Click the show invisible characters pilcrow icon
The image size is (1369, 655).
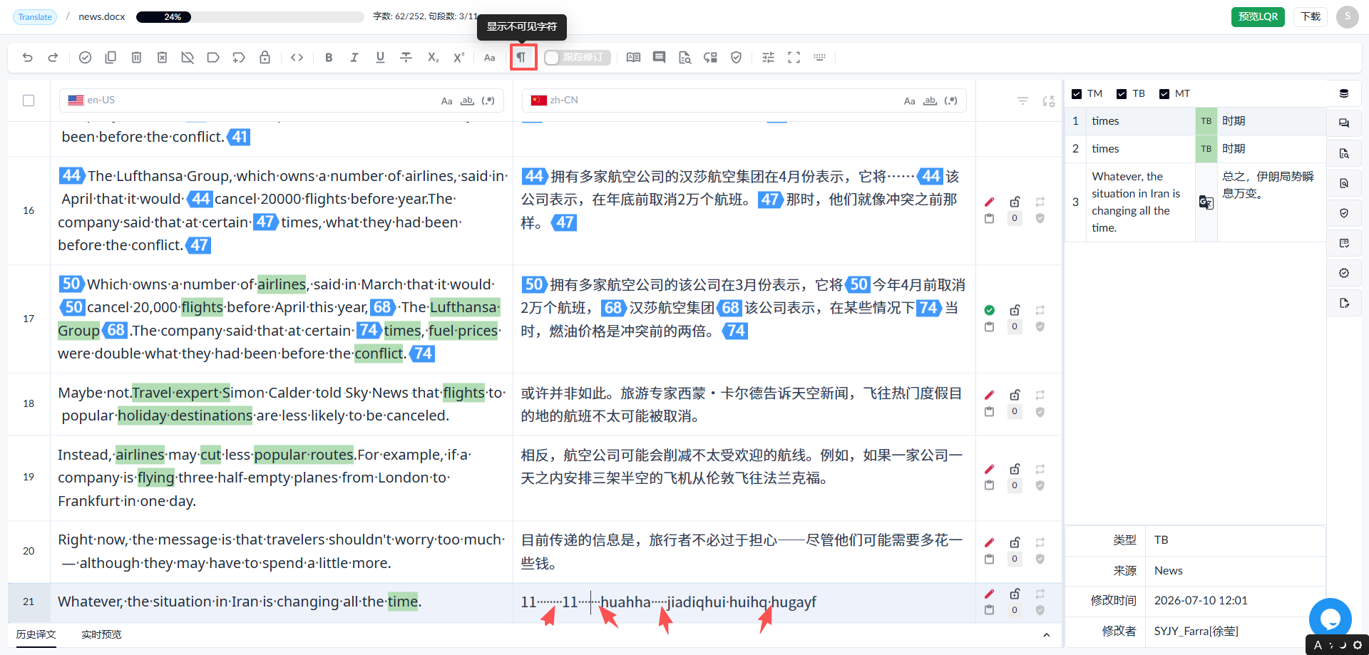(x=523, y=57)
